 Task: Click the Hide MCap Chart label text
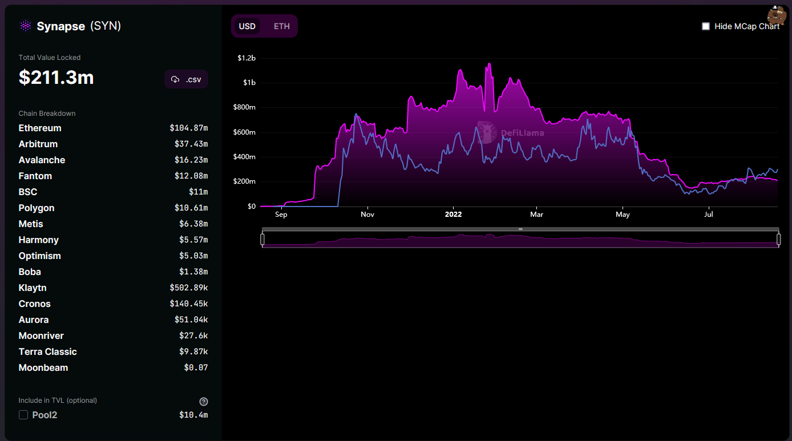[746, 26]
